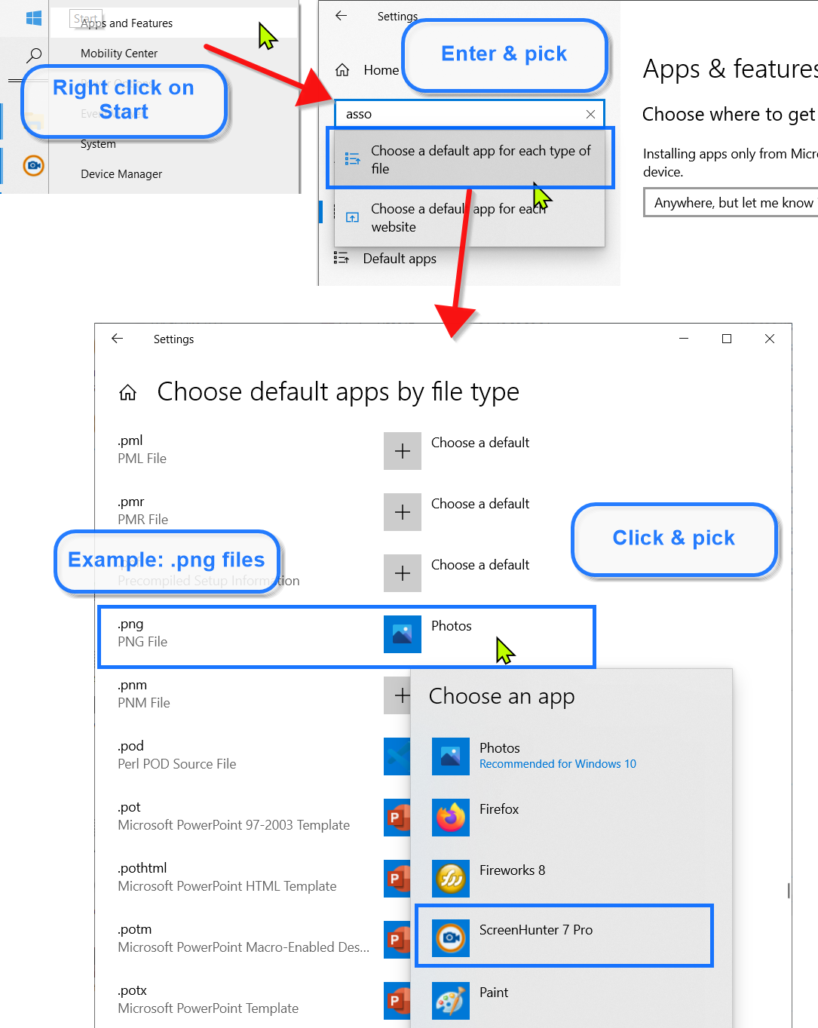Screen dimensions: 818x1028
Task: Select Firefox in Choose an app list
Action: 499,809
